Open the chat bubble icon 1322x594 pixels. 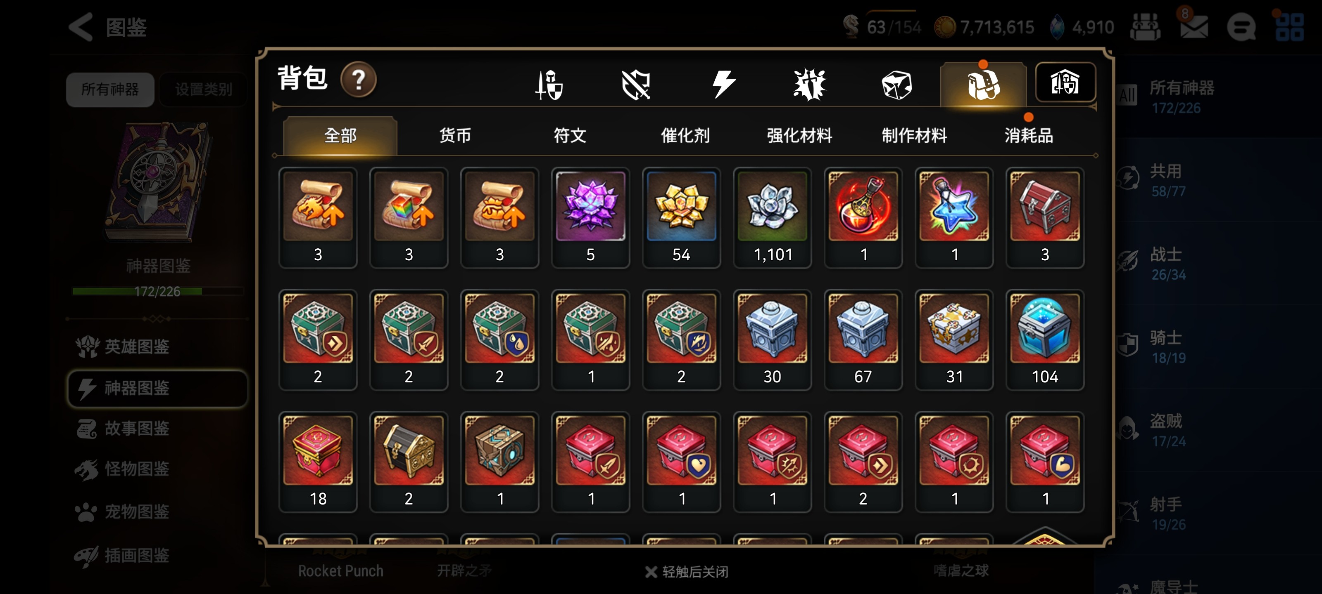tap(1241, 27)
